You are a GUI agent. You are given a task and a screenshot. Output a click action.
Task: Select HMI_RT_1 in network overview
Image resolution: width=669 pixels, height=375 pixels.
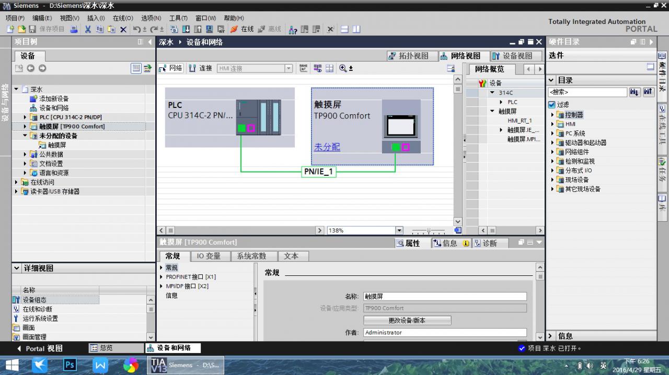pyautogui.click(x=520, y=120)
